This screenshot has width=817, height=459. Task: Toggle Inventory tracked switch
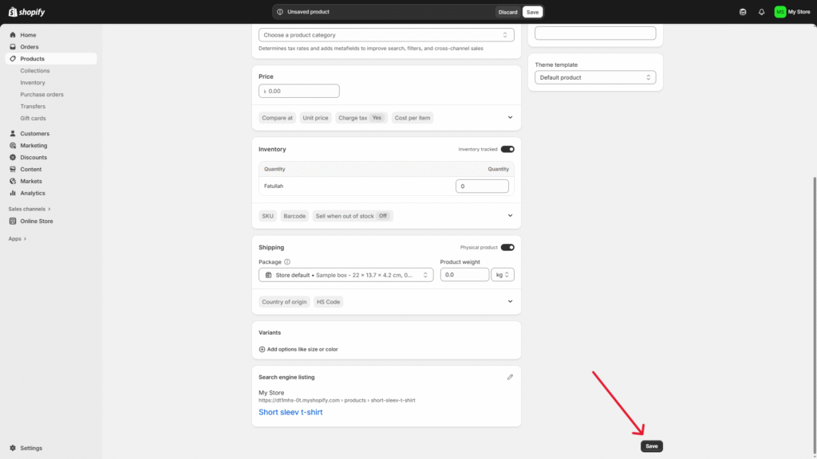click(507, 149)
